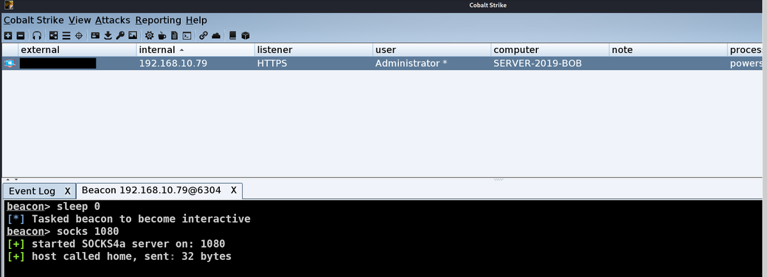This screenshot has height=277, width=767.
Task: Open Java applet attack coffee cup icon
Action: [x=162, y=35]
